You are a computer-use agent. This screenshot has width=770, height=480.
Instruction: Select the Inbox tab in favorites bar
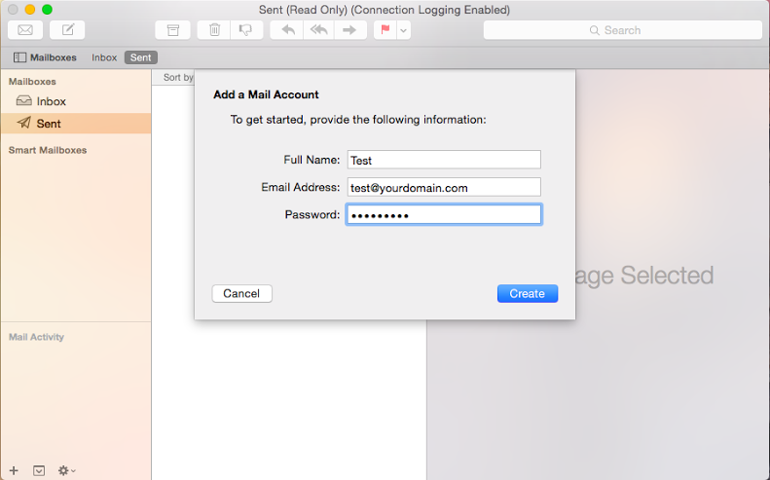(x=104, y=57)
